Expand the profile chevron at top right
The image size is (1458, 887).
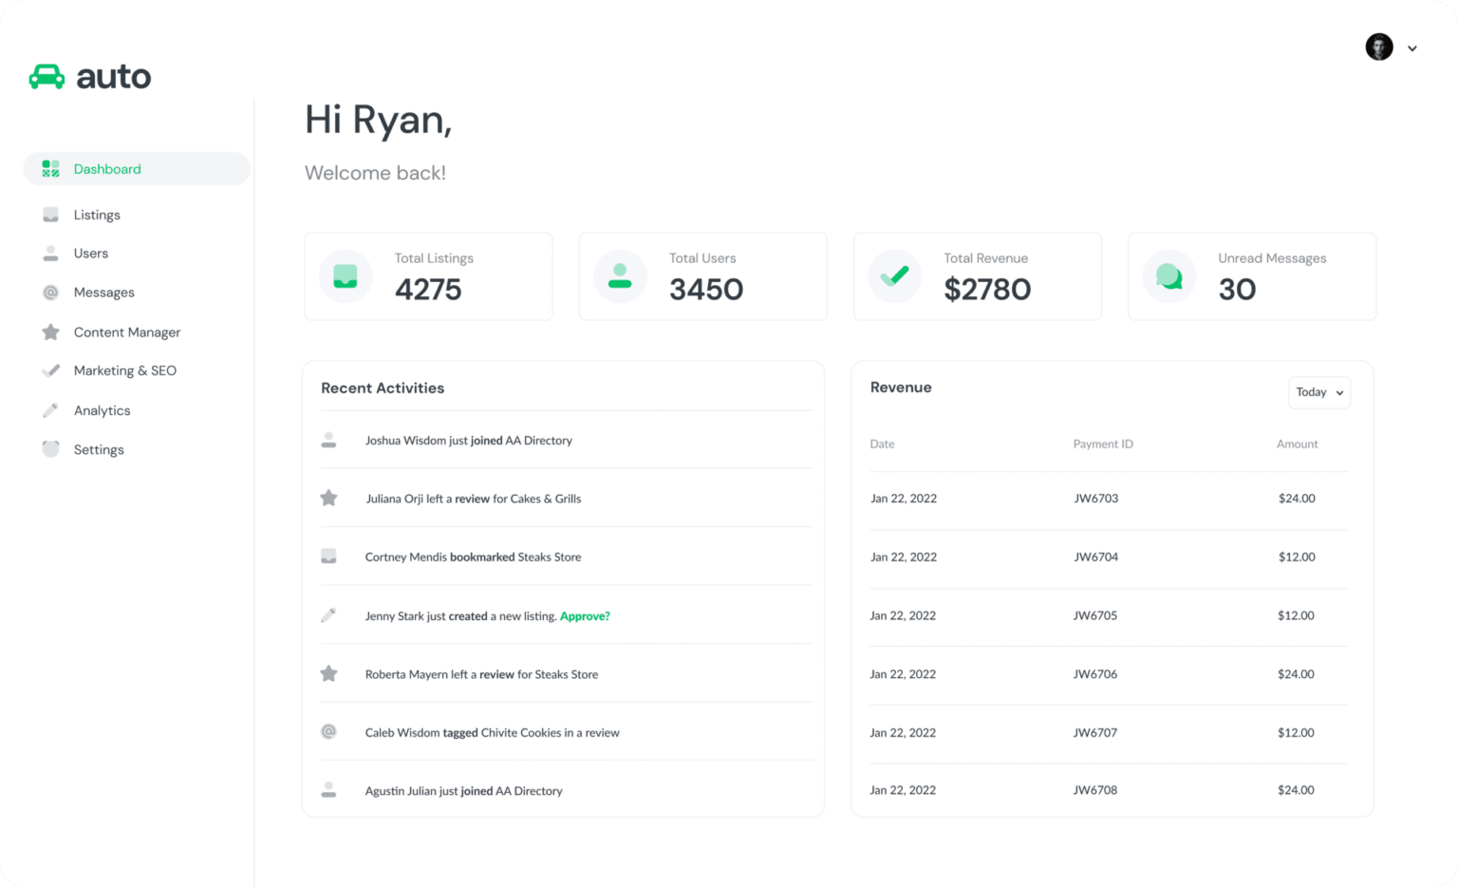[x=1412, y=47]
